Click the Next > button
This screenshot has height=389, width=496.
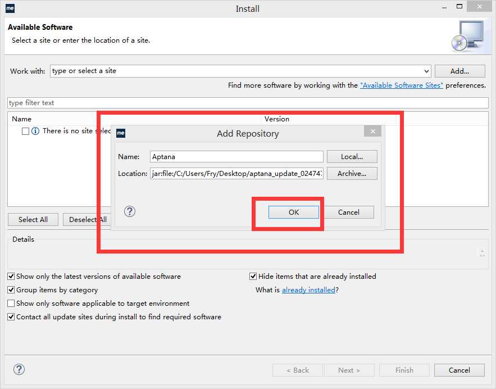[349, 370]
